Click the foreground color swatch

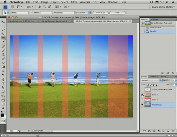2,115
